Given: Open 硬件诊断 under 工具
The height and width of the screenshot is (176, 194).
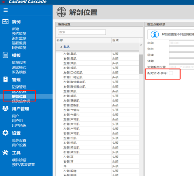Looking at the screenshot, I should [x=19, y=160].
